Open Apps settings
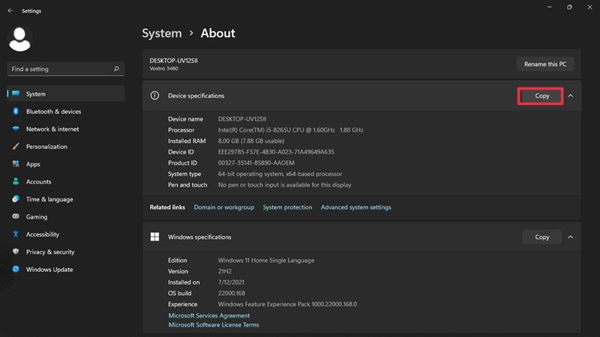The image size is (600, 337). (x=66, y=164)
